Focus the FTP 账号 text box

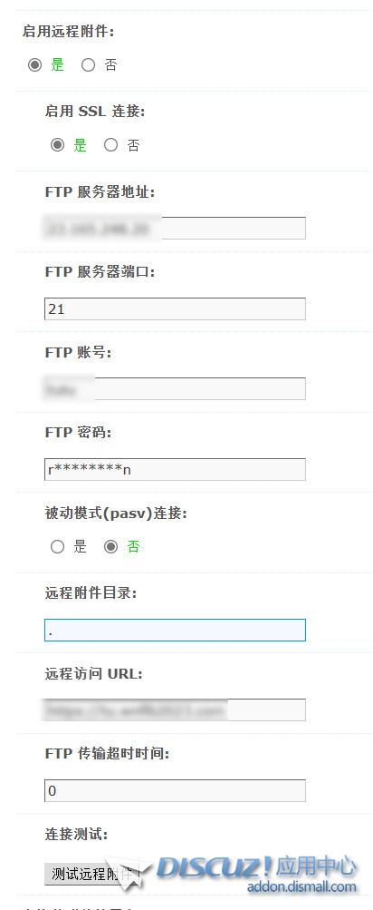point(175,389)
